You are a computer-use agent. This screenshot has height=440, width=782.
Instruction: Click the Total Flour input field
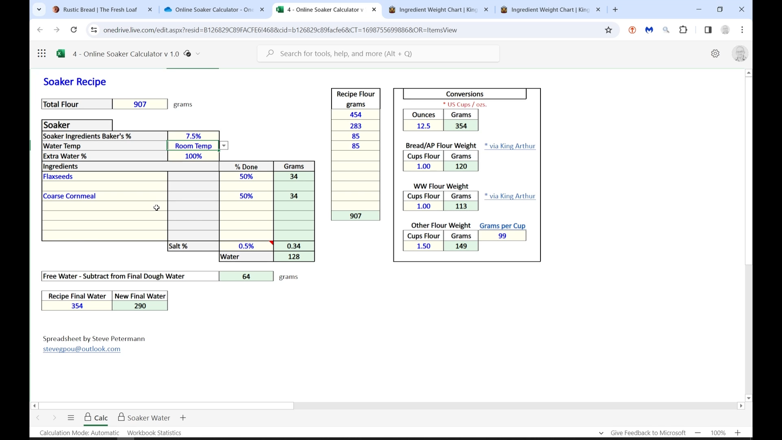point(140,104)
